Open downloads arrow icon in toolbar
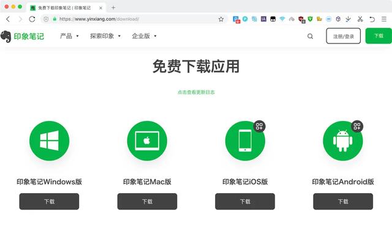This screenshot has width=392, height=234. [x=349, y=19]
